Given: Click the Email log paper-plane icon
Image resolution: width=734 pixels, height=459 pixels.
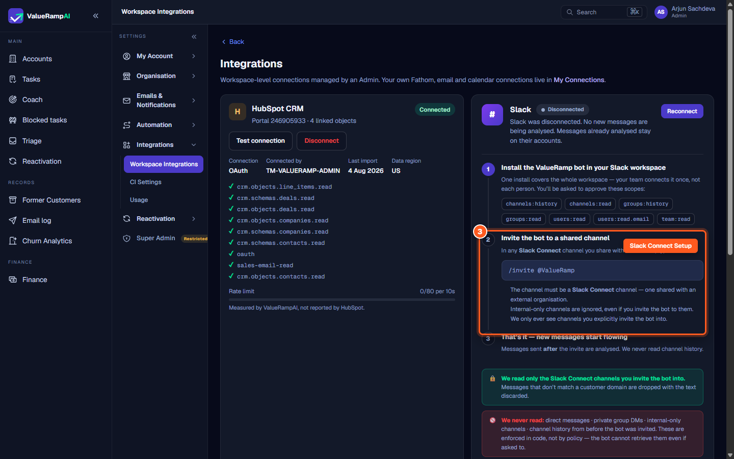Looking at the screenshot, I should (x=13, y=220).
